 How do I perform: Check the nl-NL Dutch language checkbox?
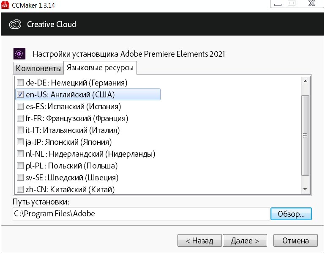click(20, 154)
